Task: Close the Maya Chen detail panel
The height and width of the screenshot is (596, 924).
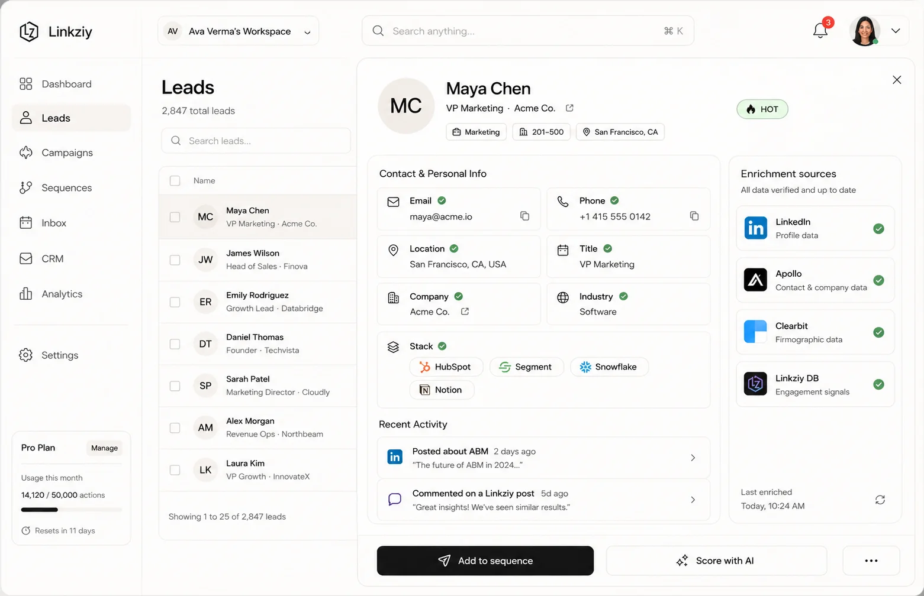Action: coord(897,80)
